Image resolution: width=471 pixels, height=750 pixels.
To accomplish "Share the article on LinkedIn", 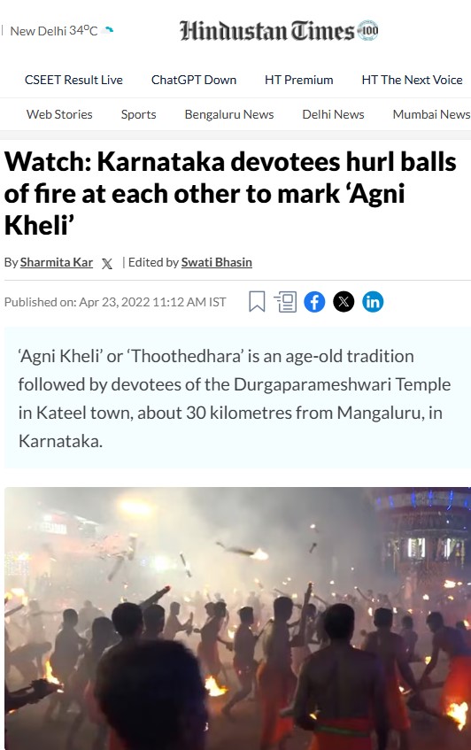I will [373, 302].
